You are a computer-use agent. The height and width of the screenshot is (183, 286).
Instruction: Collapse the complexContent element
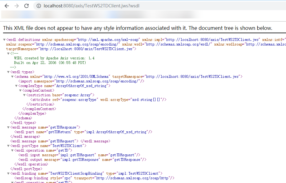[x=20, y=90]
